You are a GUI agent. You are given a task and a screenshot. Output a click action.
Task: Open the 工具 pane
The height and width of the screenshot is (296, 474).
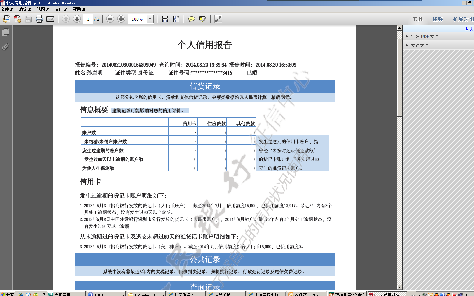pos(417,19)
